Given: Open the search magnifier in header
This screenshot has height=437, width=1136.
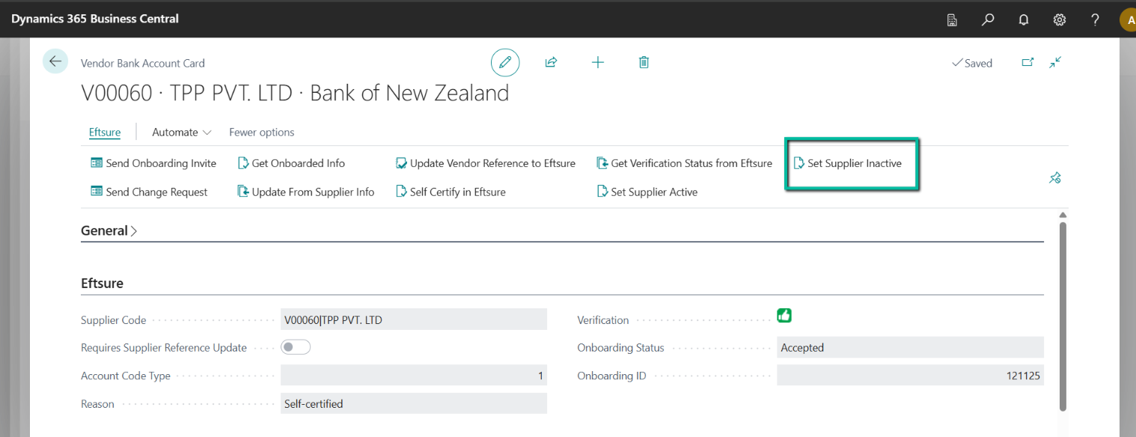Looking at the screenshot, I should tap(988, 20).
